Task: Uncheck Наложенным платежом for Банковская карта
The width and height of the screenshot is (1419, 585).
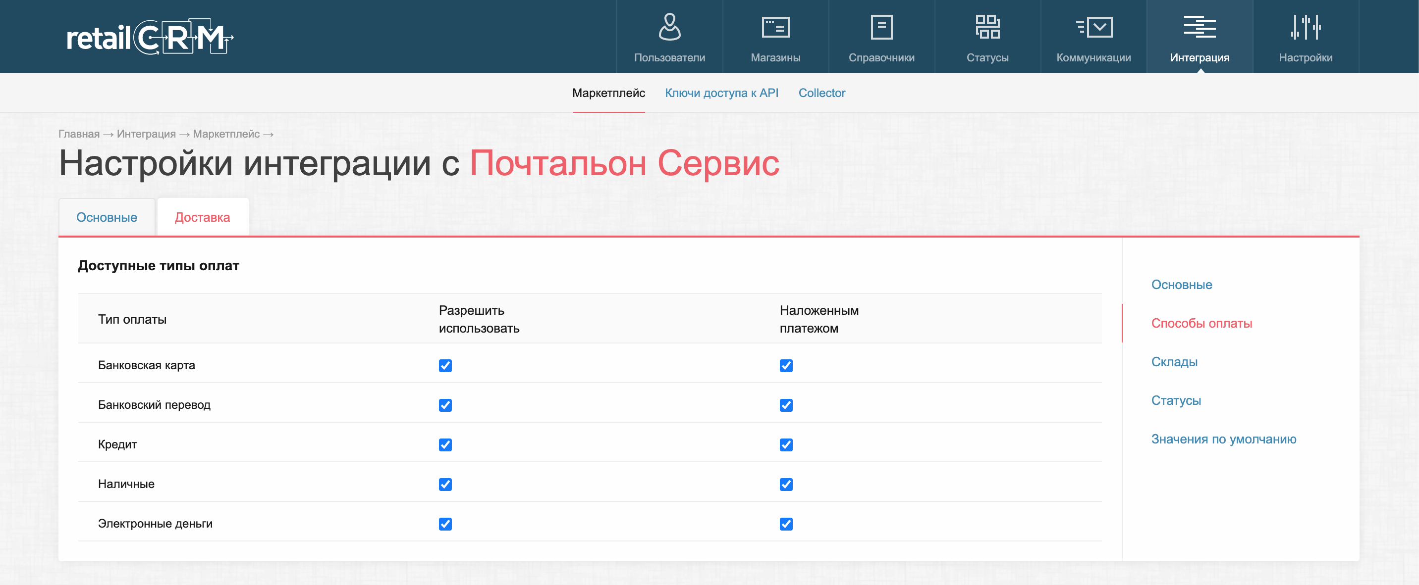Action: coord(786,365)
